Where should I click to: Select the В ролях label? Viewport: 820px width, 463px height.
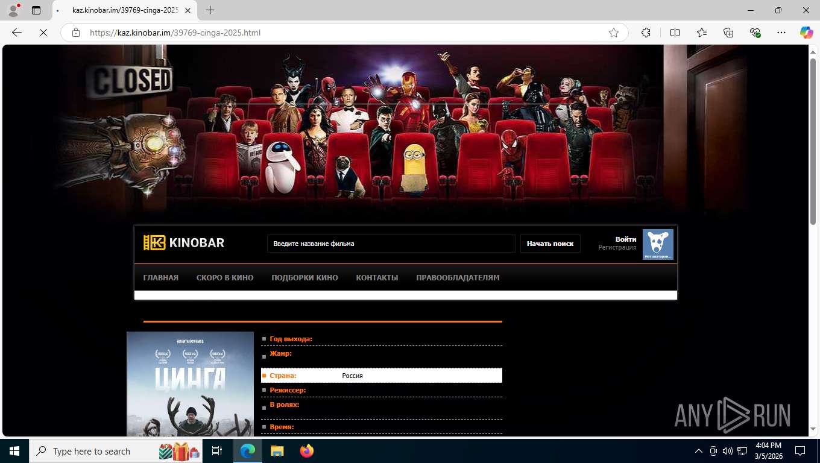[x=285, y=405]
